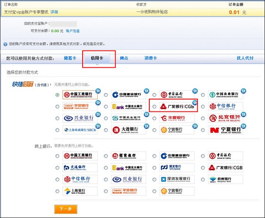Click the 深圳发展银行 logo
The image size is (265, 218).
tap(177, 179)
